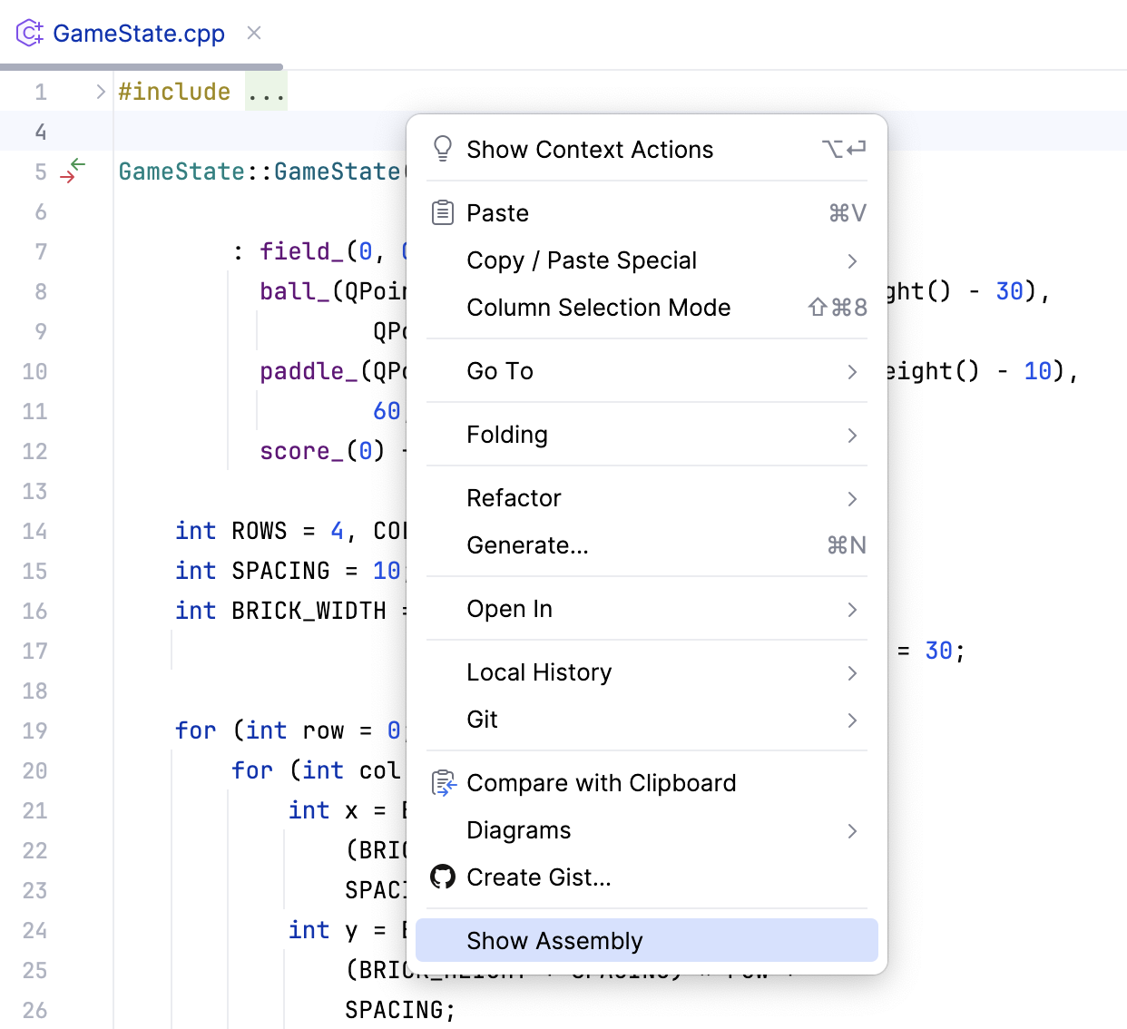This screenshot has width=1127, height=1029.
Task: Expand the Refactor submenu
Action: 514,498
